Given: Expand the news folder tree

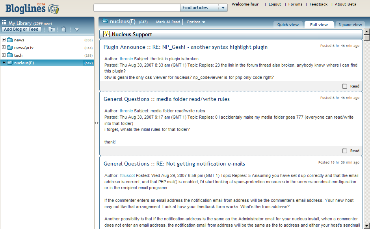Looking at the screenshot, I should coord(4,40).
